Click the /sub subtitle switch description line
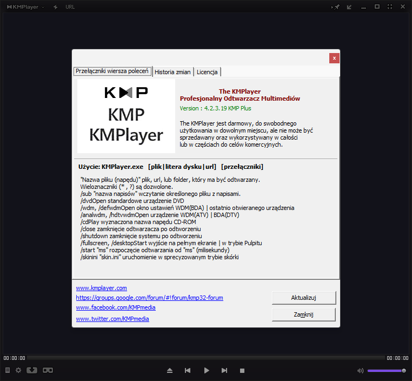 (x=160, y=194)
